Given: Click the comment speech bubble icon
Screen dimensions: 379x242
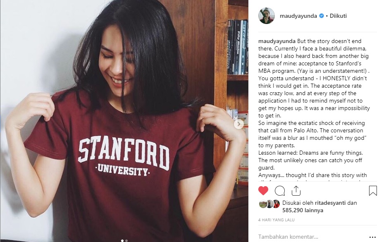Looking at the screenshot, I should 280,191.
